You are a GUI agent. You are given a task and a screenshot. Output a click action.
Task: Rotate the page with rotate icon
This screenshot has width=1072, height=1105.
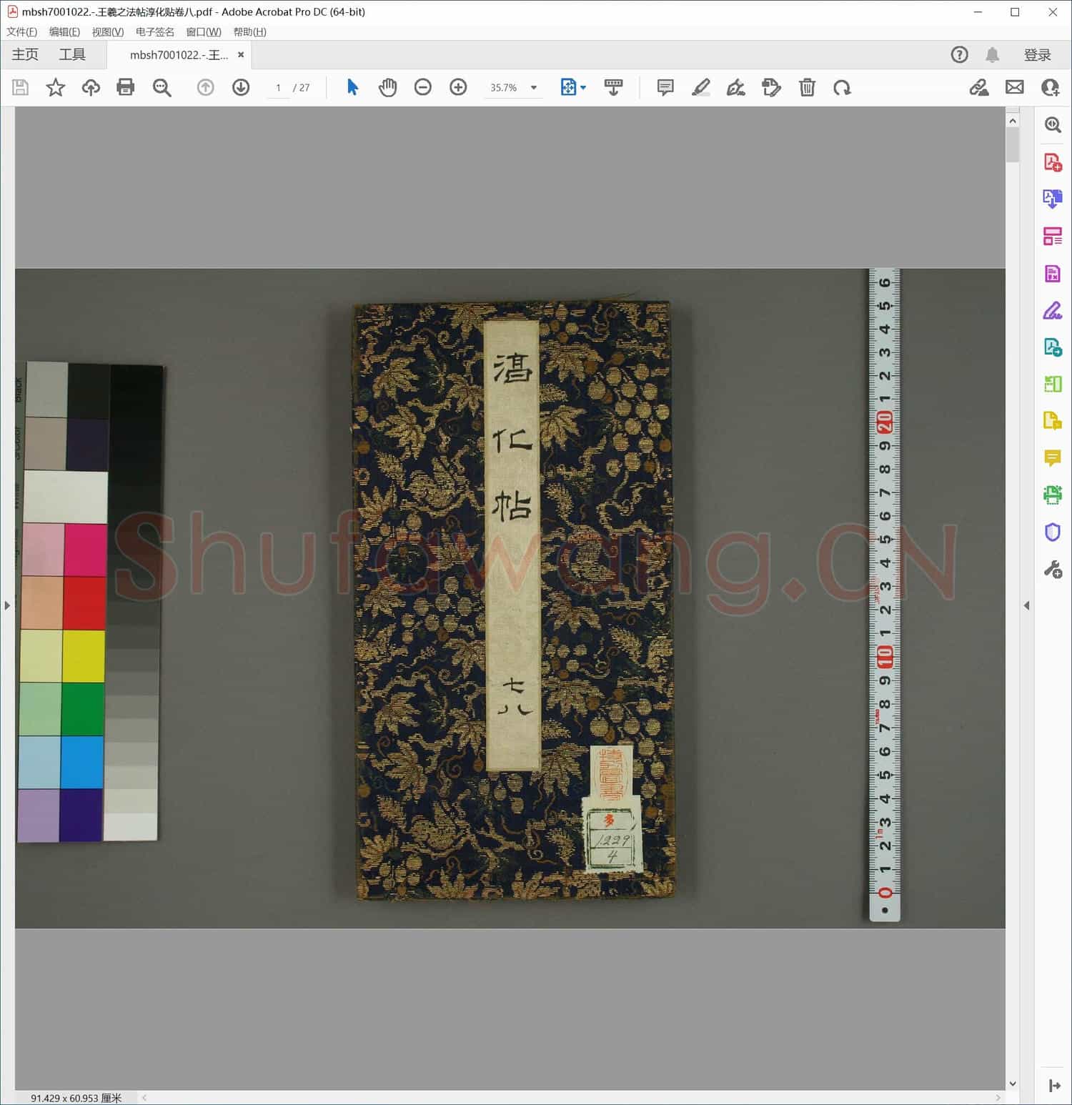pyautogui.click(x=842, y=87)
